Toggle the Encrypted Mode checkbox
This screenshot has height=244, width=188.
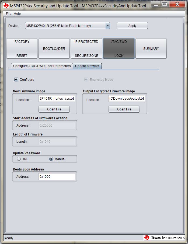pyautogui.click(x=86, y=79)
